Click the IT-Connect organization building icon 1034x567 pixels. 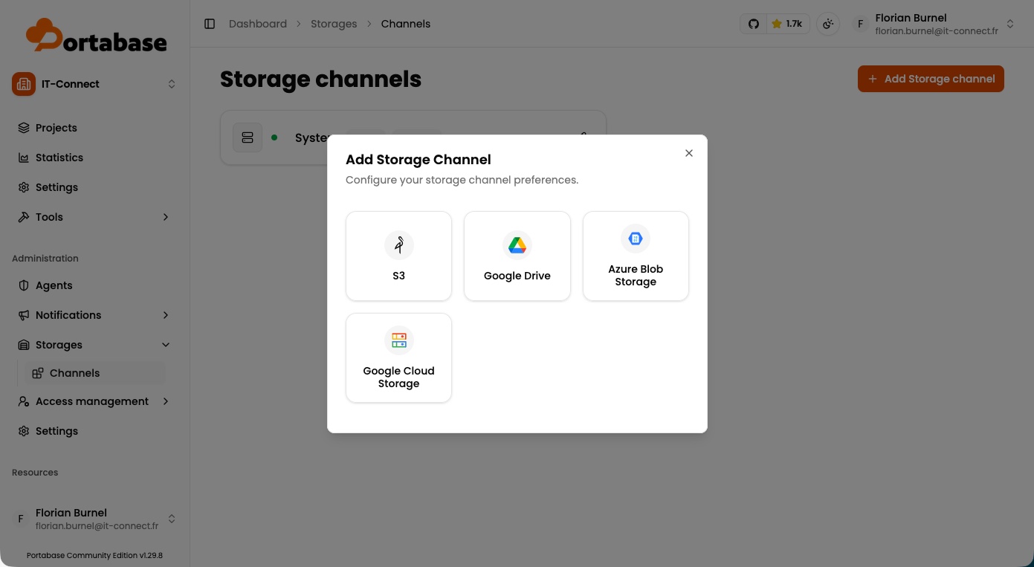tap(24, 84)
